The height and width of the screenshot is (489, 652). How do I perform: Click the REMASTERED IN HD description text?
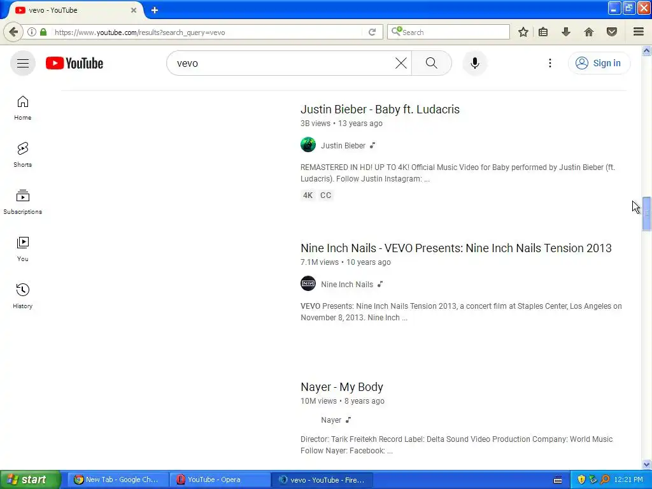click(457, 173)
